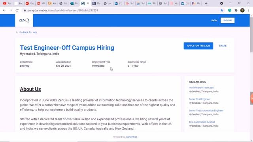The width and height of the screenshot is (253, 142).
Task: Click APPLY FOR THIS JOB
Action: coord(198,46)
